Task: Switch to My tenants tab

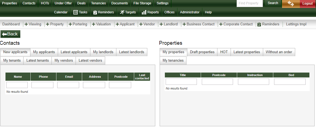Action: coord(12,61)
